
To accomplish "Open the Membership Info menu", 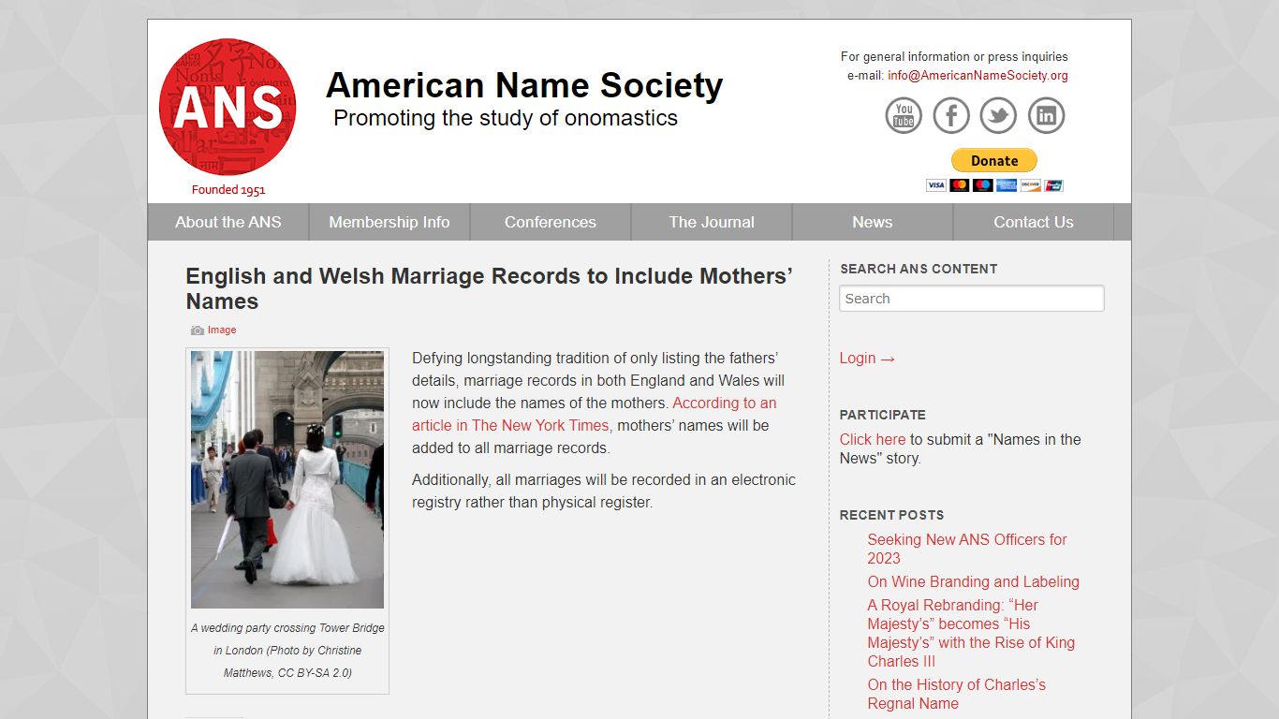I will [x=390, y=222].
